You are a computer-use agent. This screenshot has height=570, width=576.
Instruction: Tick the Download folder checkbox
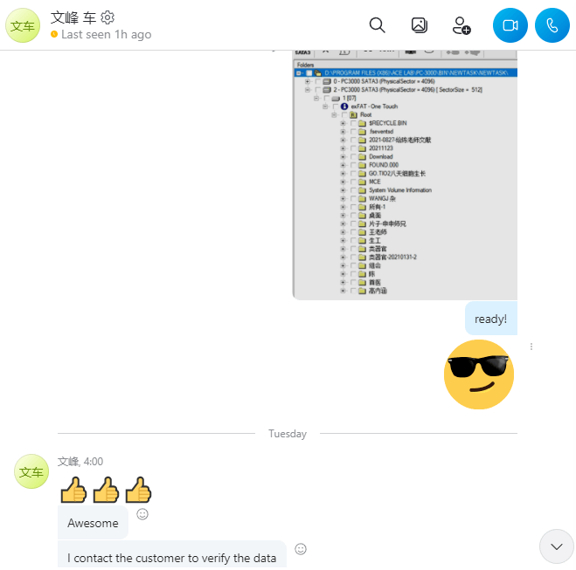click(x=353, y=156)
